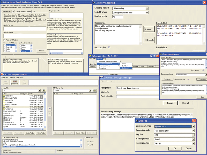Click the FilesToProcess text field
This screenshot has width=207, height=155.
tap(25, 28)
